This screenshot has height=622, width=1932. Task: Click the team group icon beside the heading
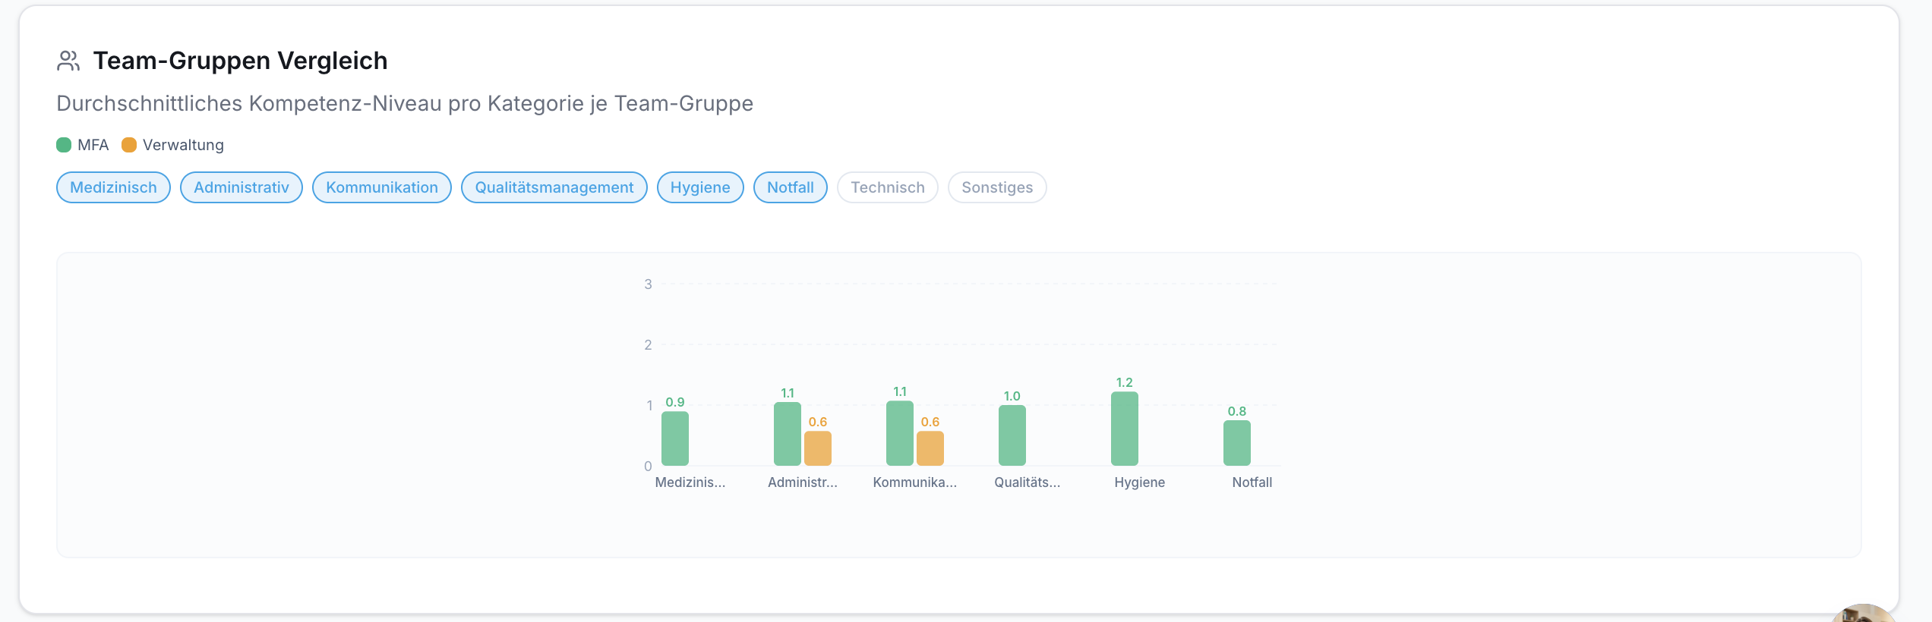click(68, 61)
